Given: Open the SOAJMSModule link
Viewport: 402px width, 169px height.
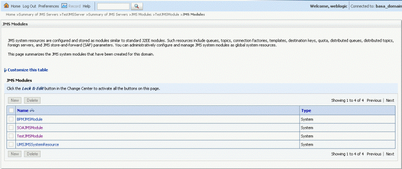Looking at the screenshot, I should coord(30,127).
